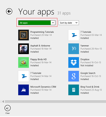
Task: Select the Programming Tutorials app icon
Action: point(23,35)
